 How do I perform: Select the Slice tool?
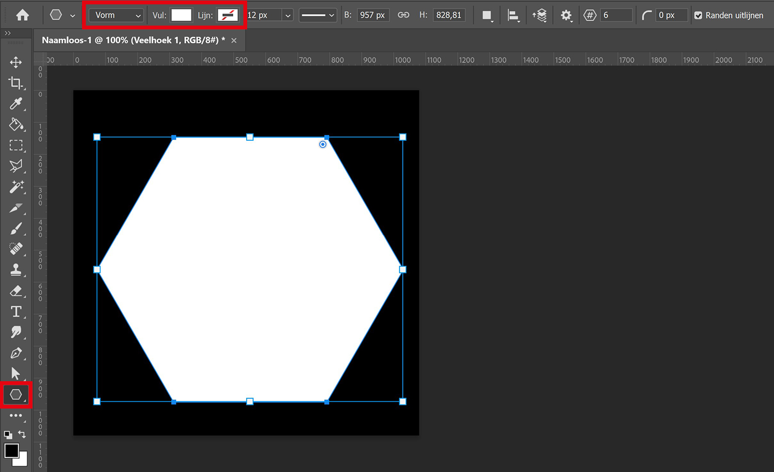[x=16, y=208]
